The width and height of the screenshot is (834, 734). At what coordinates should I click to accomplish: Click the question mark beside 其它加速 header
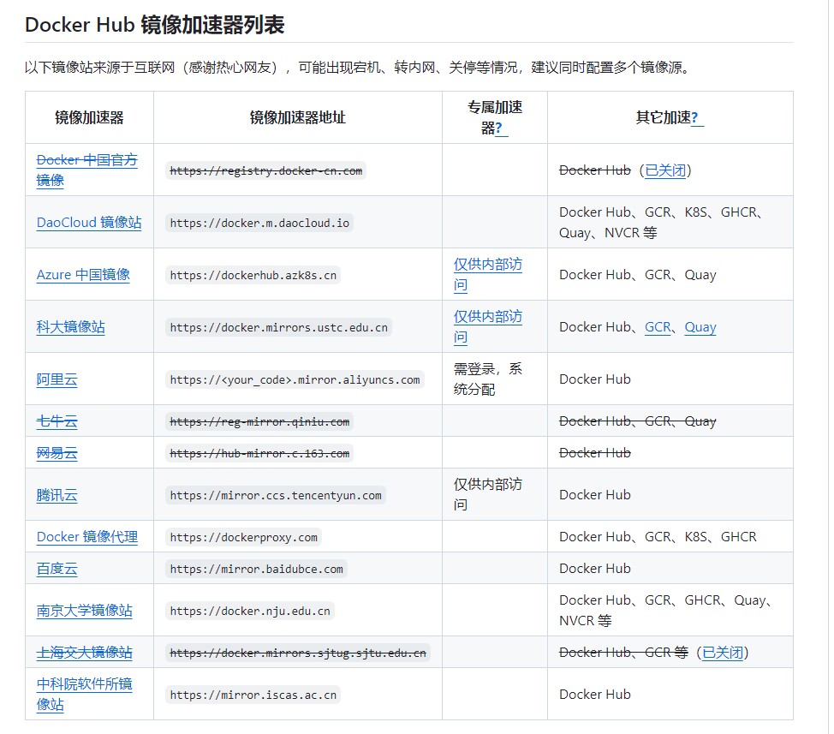click(x=695, y=118)
